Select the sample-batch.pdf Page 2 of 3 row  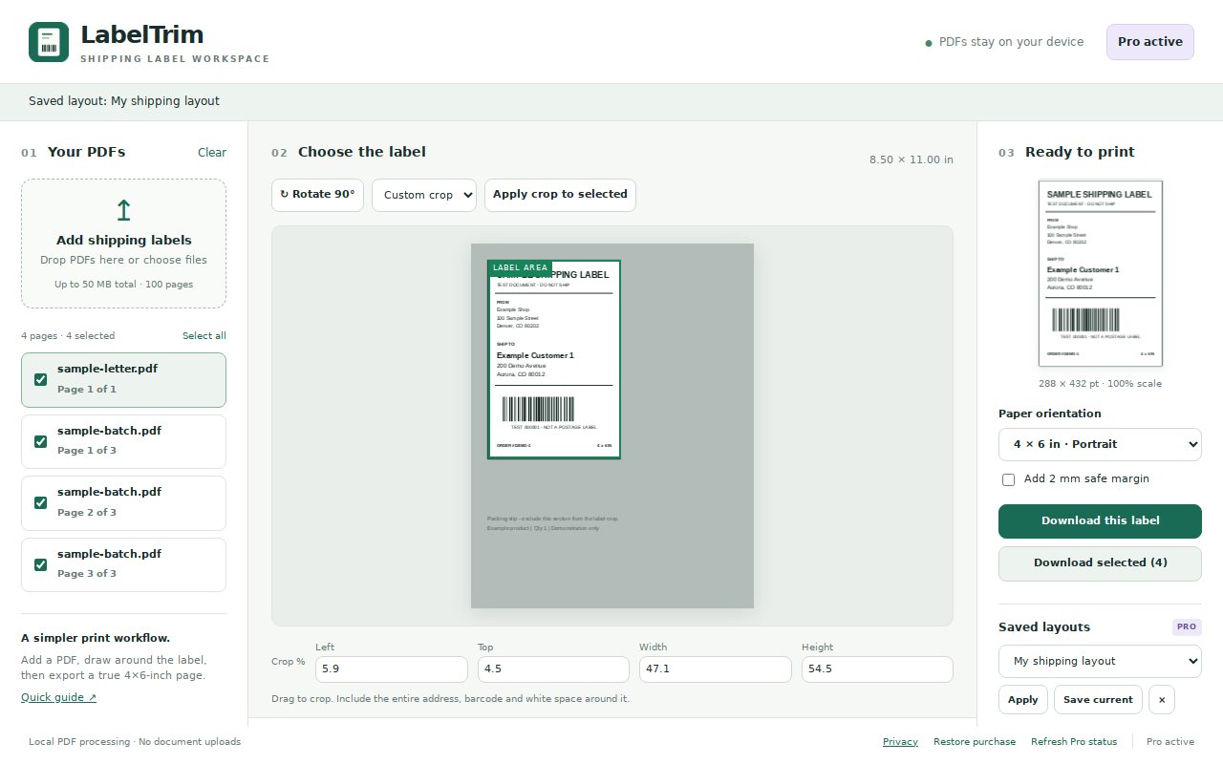tap(123, 503)
